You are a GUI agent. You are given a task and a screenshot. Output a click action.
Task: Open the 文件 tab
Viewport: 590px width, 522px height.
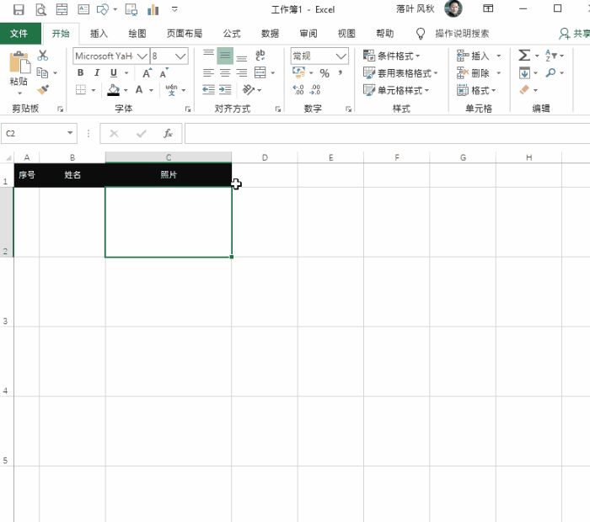(19, 34)
